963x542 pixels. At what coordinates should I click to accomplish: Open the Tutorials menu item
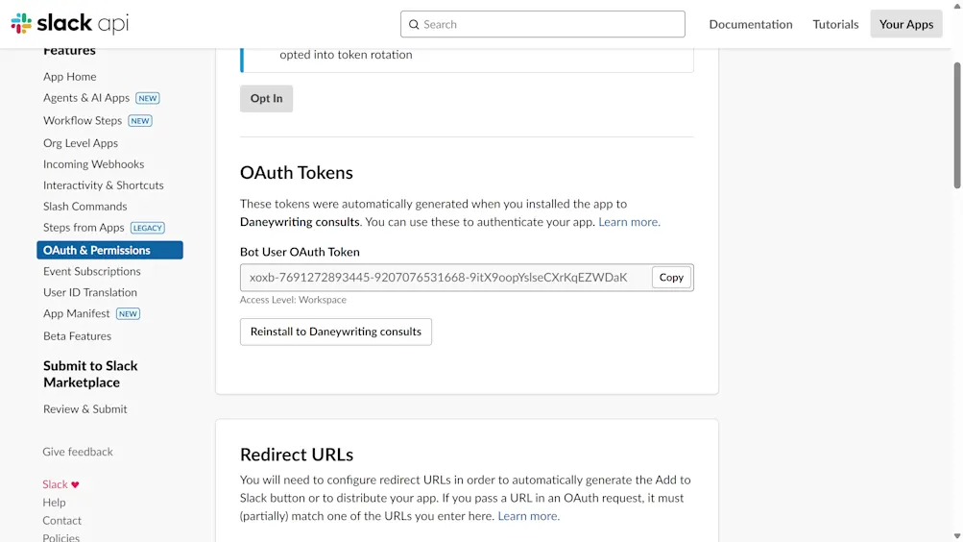point(835,24)
